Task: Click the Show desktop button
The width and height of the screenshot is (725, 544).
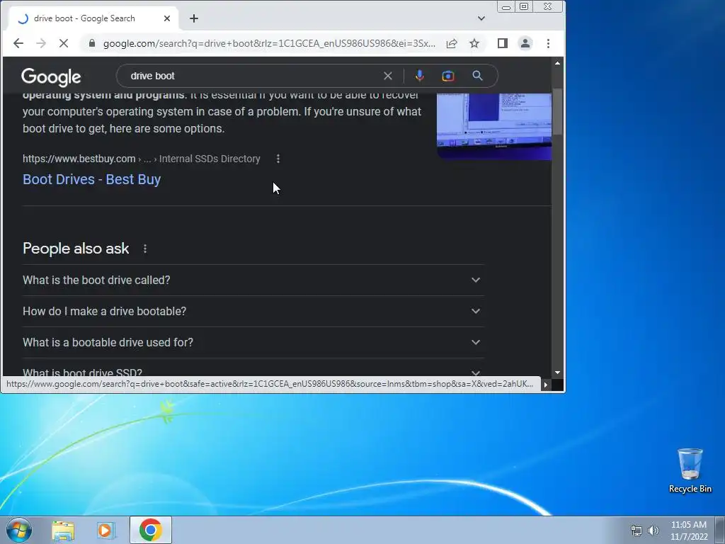Action: (x=720, y=530)
